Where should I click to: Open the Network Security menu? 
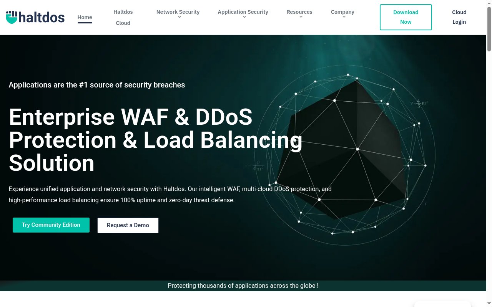pos(178,12)
